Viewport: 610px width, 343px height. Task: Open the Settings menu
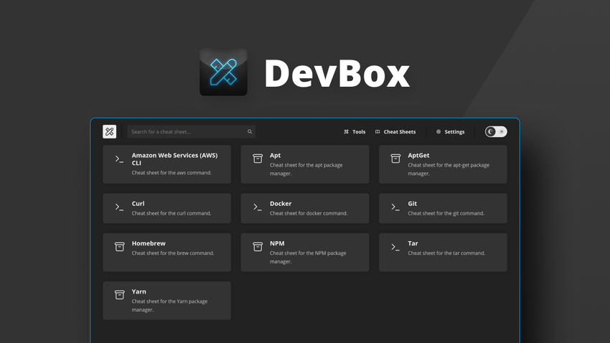tap(450, 132)
